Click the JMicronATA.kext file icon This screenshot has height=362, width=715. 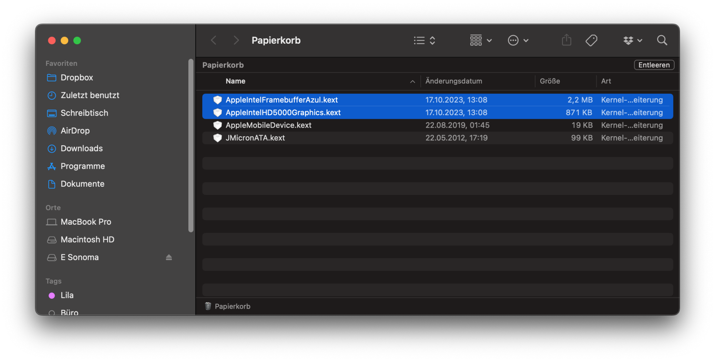pos(217,138)
